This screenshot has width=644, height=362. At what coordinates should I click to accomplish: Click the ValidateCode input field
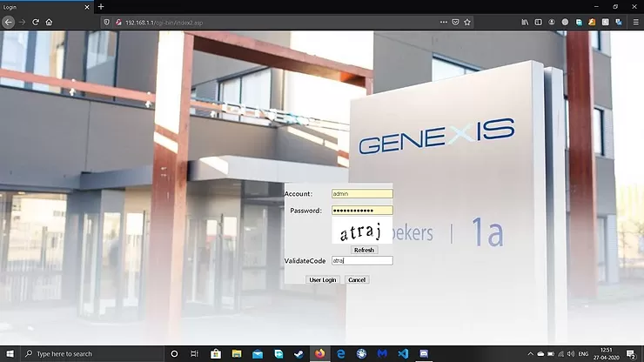tap(362, 260)
